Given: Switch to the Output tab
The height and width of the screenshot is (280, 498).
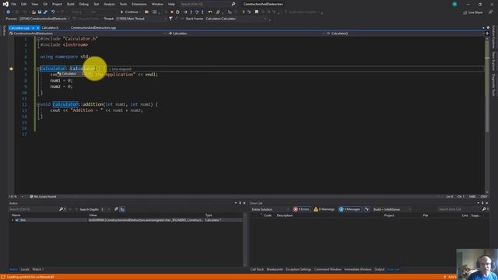Looking at the screenshot, I should (379, 269).
